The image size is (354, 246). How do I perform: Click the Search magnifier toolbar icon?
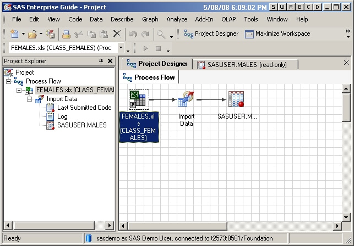tap(161, 34)
